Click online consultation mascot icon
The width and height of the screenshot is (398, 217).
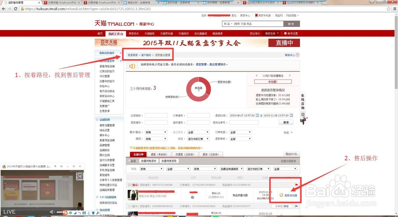[304, 121]
